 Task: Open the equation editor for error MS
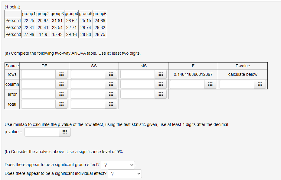(x=161, y=94)
